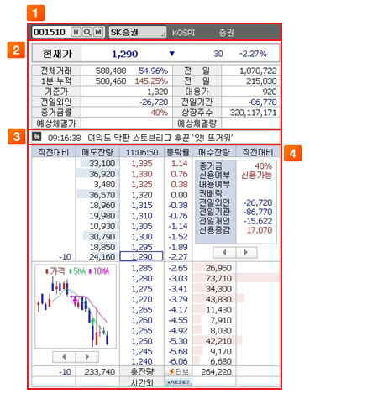Select the highlighted 1,290 price cell
The width and height of the screenshot is (378, 399).
(141, 256)
